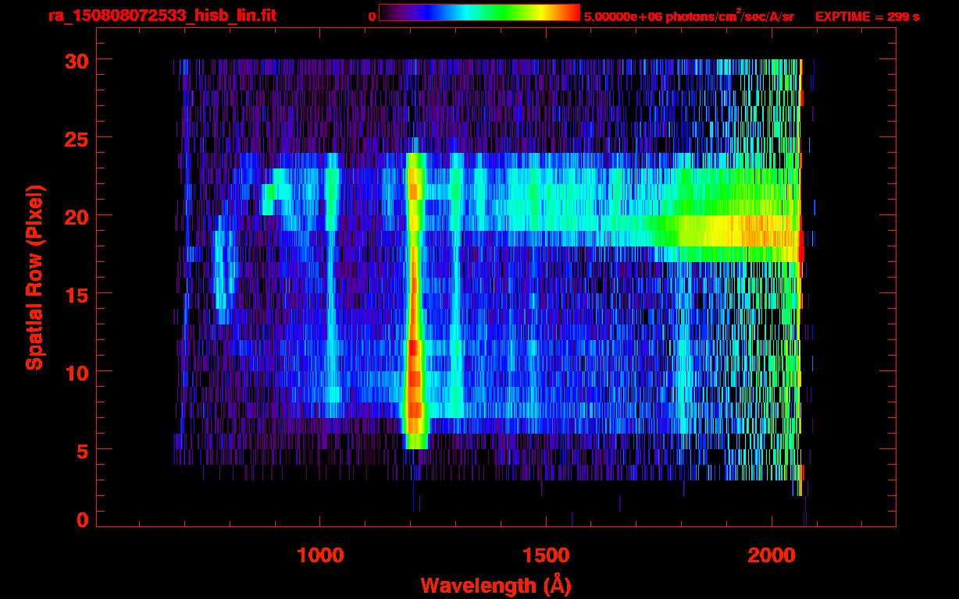Screen dimensions: 959x599
Task: Click the y-axis tick label 25
Action: [76, 138]
